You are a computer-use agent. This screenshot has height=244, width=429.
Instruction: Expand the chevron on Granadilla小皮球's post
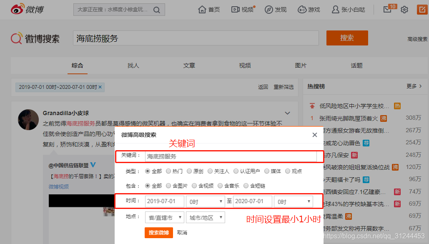(x=287, y=113)
